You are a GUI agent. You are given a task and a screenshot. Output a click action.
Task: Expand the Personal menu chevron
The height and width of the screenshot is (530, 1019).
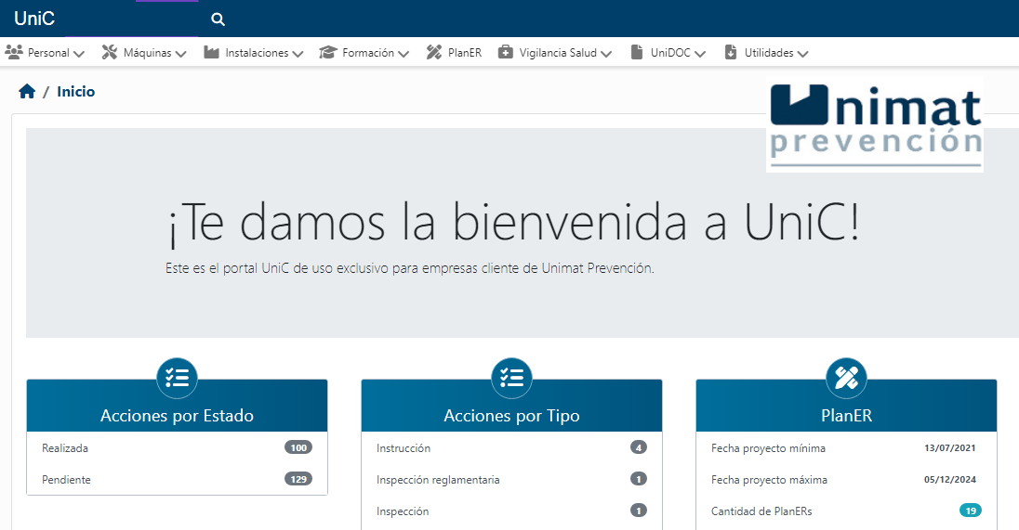click(79, 54)
